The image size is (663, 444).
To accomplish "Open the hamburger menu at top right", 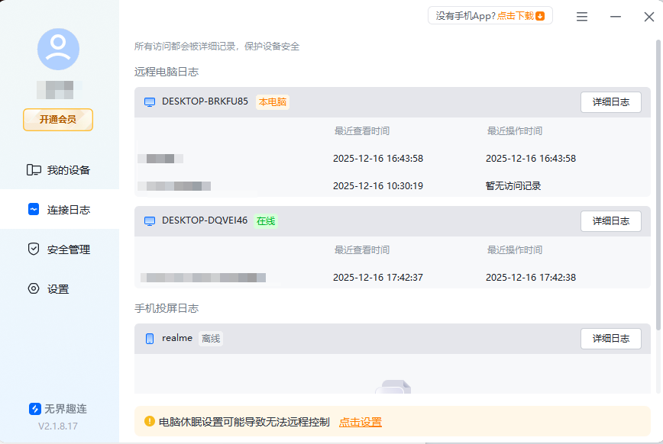I will (581, 16).
